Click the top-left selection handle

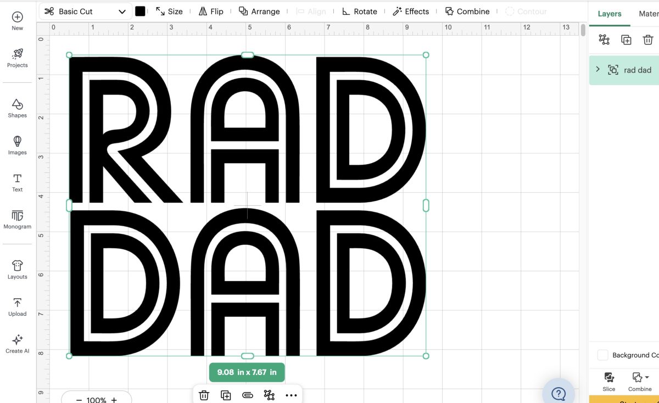point(69,55)
